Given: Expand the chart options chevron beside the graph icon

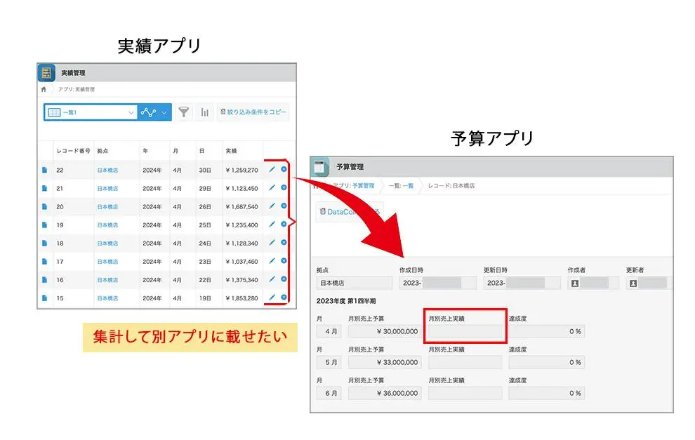Looking at the screenshot, I should pos(162,112).
